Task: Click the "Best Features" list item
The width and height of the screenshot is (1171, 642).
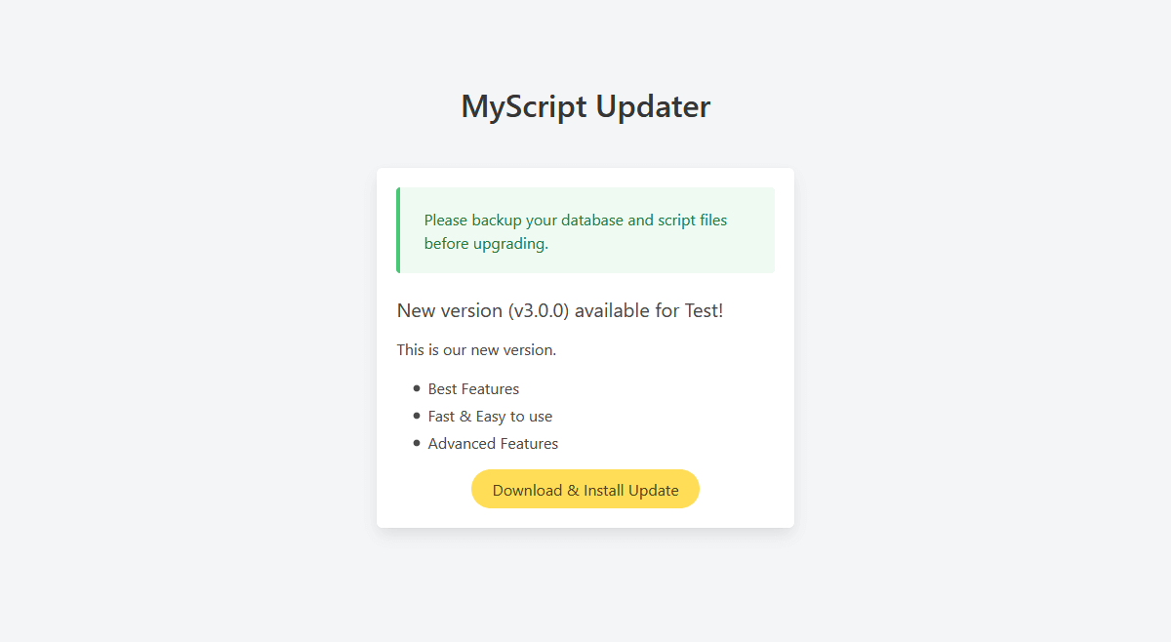Action: (x=473, y=389)
